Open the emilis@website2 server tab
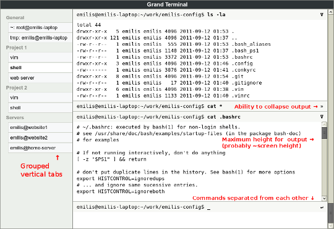 [x=40, y=138]
